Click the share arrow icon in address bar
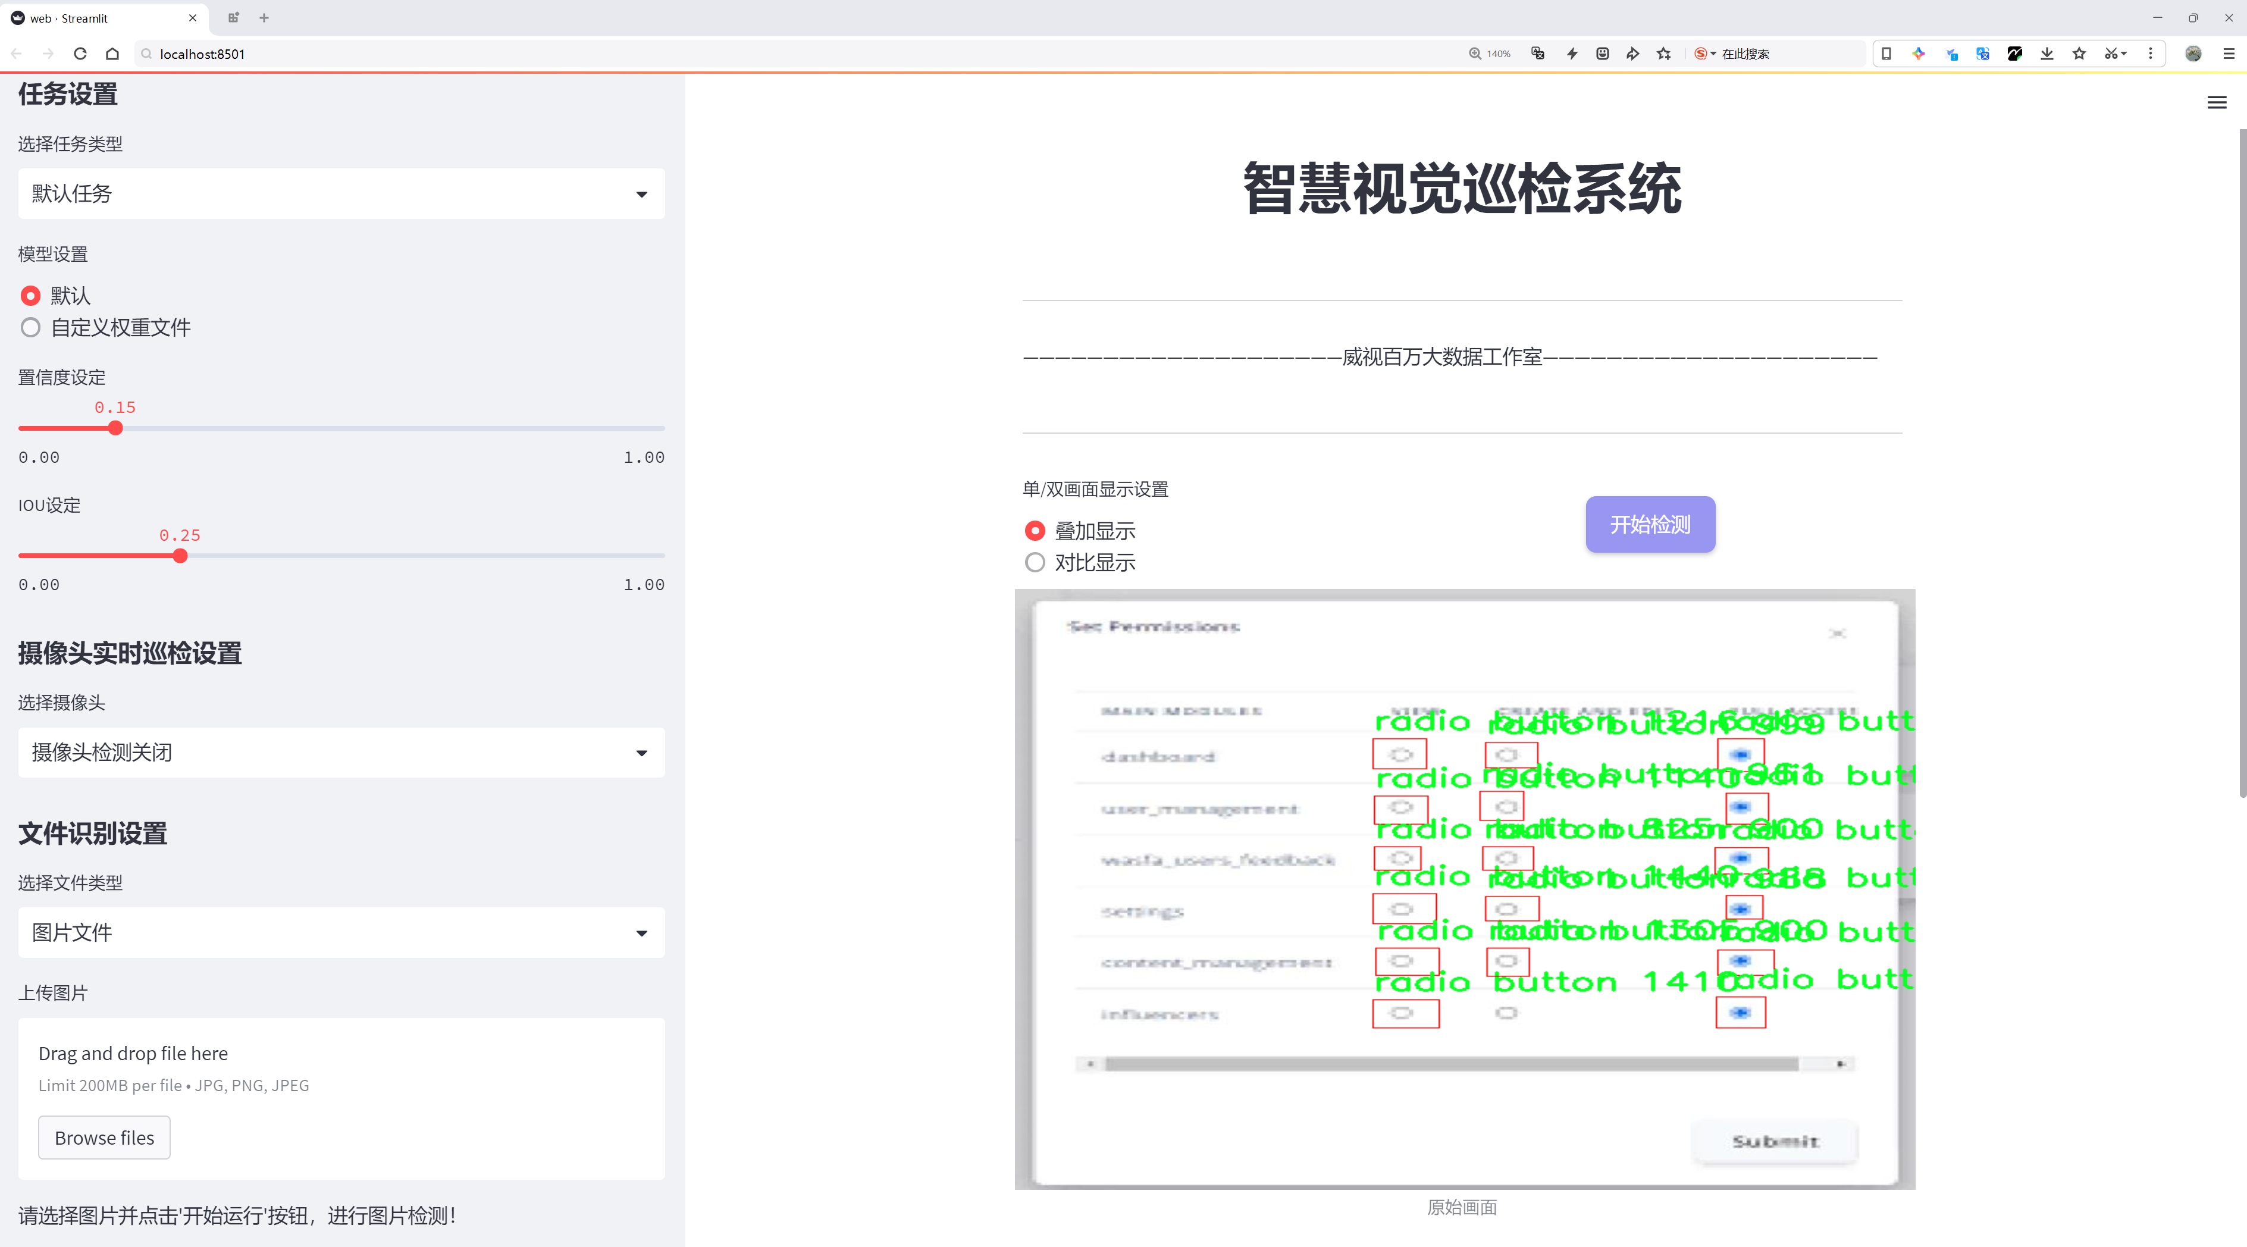The image size is (2247, 1247). click(1633, 54)
